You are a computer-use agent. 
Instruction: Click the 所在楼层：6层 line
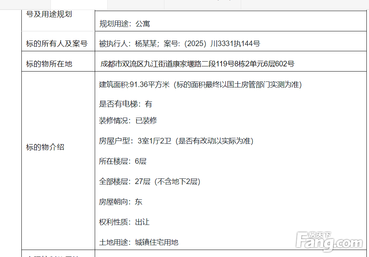pos(122,161)
